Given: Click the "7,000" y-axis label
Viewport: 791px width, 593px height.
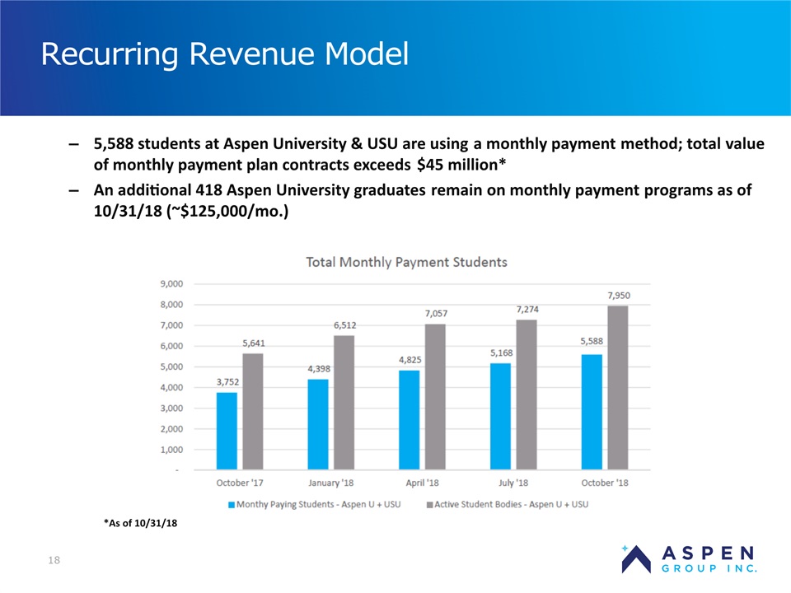Looking at the screenshot, I should point(171,325).
